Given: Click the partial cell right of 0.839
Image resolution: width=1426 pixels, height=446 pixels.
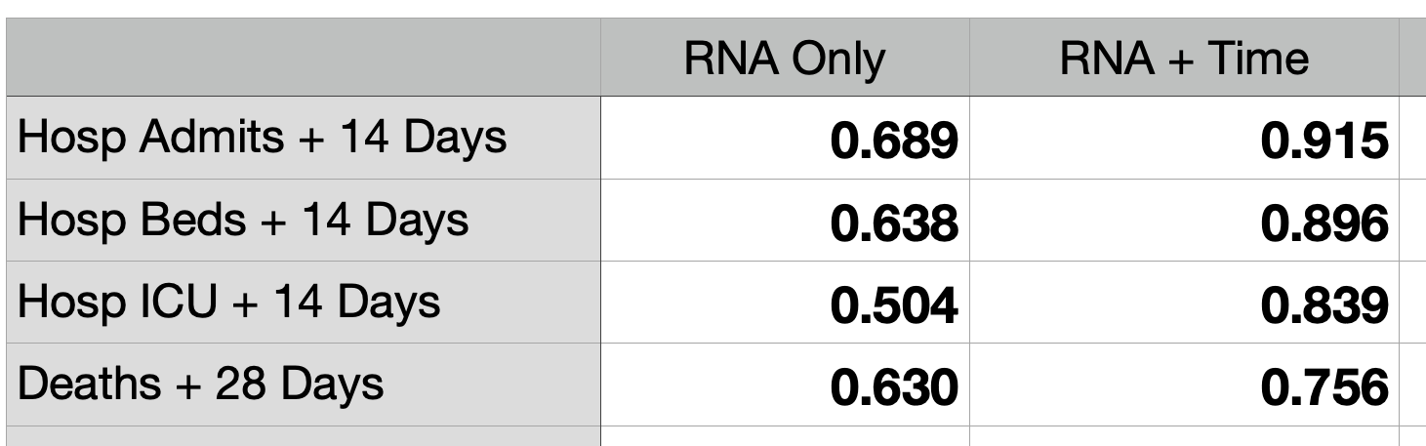Looking at the screenshot, I should click(1413, 302).
